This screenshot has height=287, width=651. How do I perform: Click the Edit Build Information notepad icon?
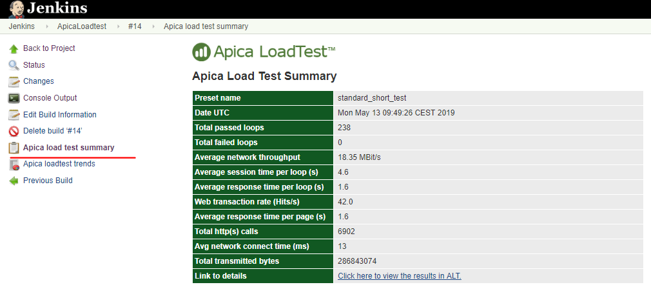point(14,115)
